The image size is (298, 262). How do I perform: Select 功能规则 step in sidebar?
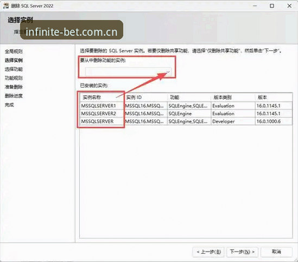[14, 78]
